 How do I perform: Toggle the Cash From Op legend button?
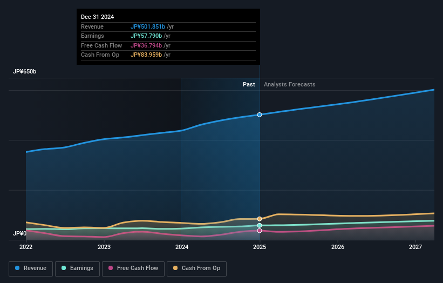[196, 268]
